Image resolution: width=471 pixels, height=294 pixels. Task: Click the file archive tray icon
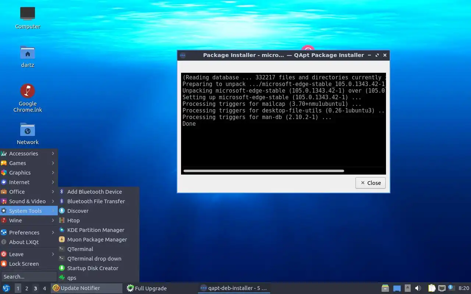pyautogui.click(x=385, y=288)
